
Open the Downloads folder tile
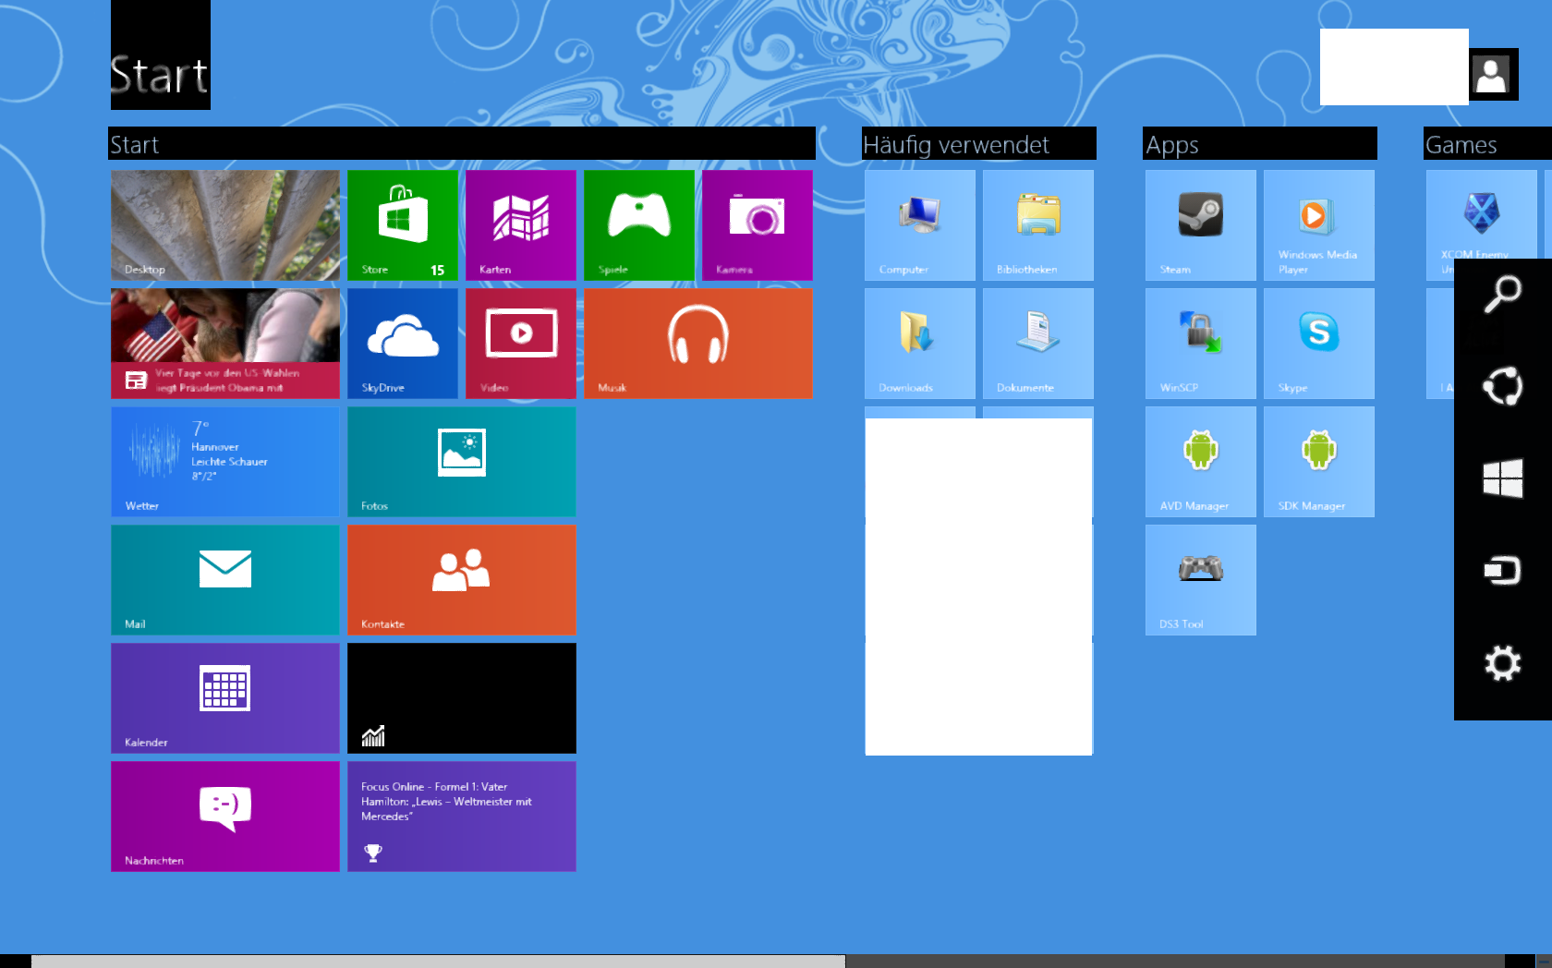point(920,344)
